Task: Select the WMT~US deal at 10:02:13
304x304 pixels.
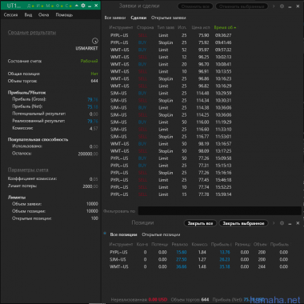Action: (170, 57)
